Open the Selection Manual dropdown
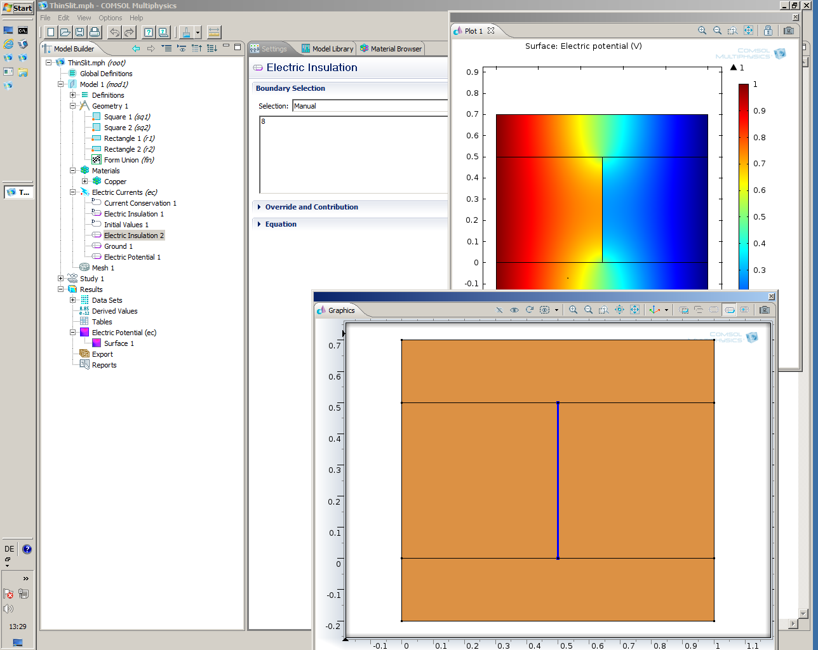This screenshot has height=650, width=818. click(x=370, y=106)
